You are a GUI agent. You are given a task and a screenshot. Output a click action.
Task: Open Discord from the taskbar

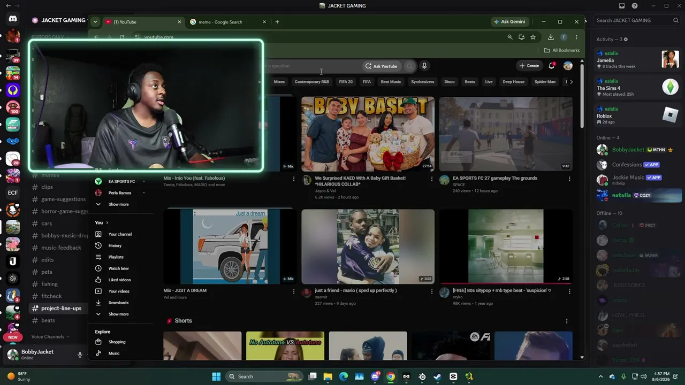[375, 376]
